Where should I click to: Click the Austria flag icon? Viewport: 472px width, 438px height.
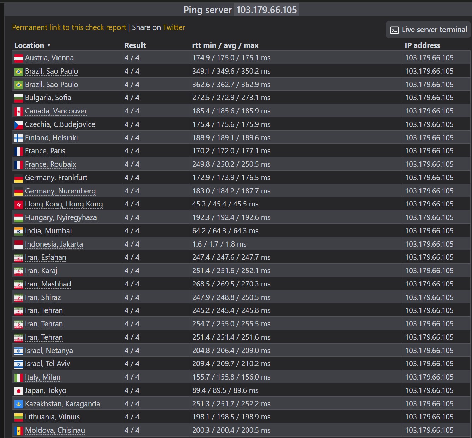pos(19,58)
